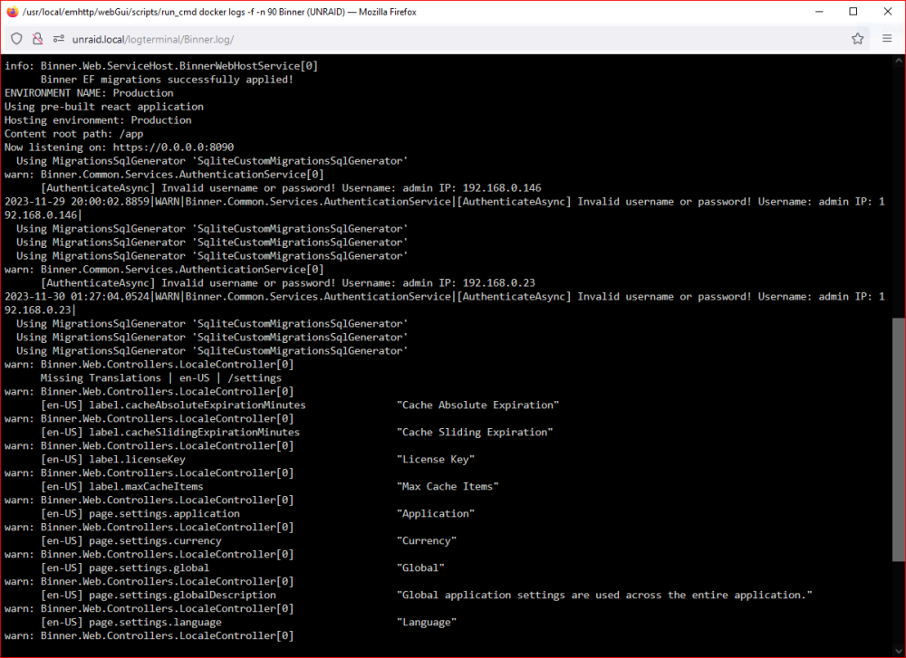Click the Firefox logo in title bar
The image size is (906, 658).
pos(12,12)
